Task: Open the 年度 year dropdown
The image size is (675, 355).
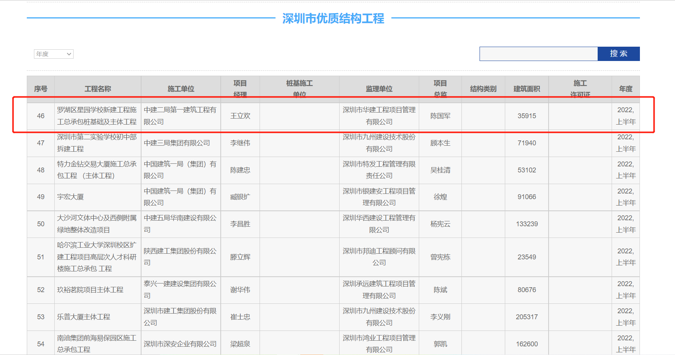Action: [x=54, y=54]
